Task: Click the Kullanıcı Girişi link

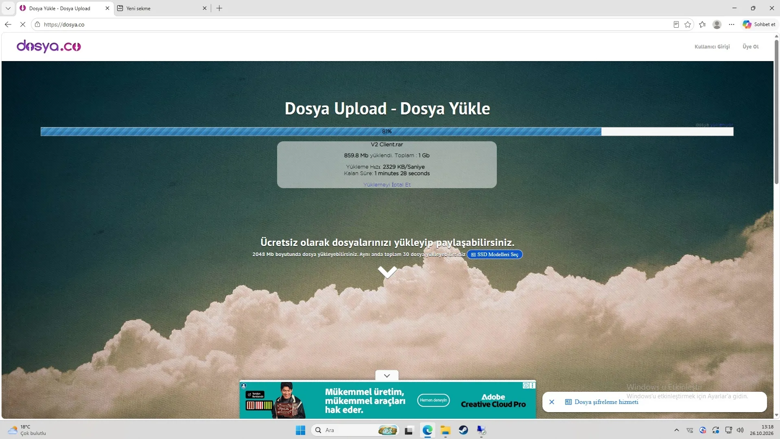Action: [712, 46]
